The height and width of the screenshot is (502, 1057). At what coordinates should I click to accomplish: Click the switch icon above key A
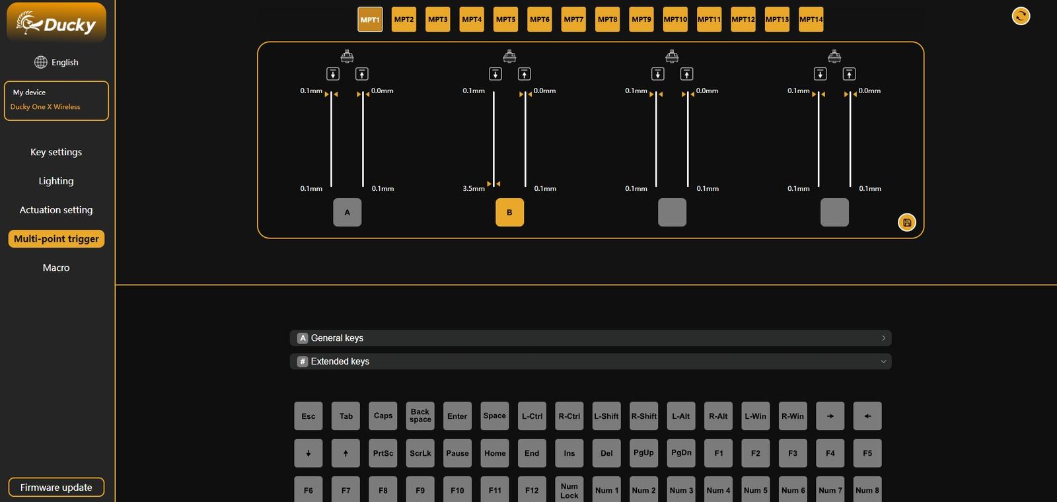347,56
